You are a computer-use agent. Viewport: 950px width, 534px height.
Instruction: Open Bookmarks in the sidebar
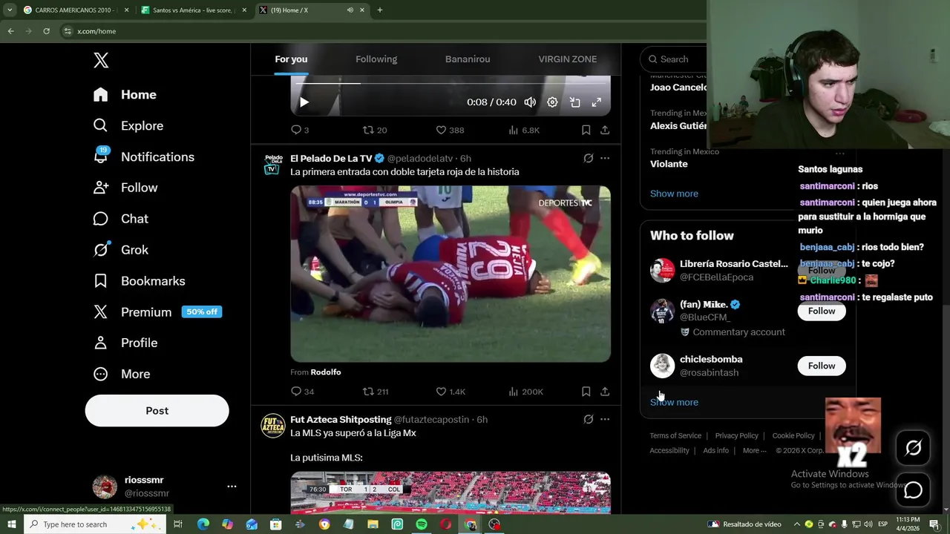[139, 281]
